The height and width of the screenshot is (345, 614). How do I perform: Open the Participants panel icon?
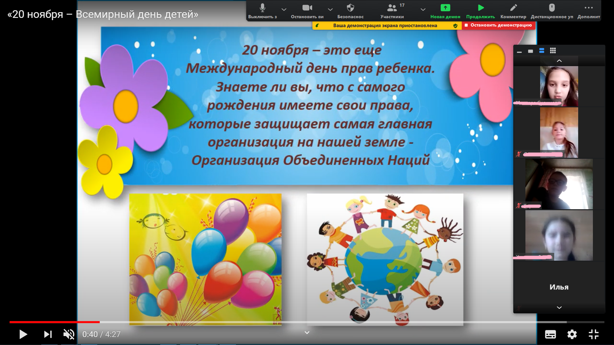point(392,8)
